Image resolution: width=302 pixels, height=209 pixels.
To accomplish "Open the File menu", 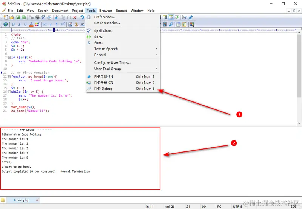I will [11, 11].
